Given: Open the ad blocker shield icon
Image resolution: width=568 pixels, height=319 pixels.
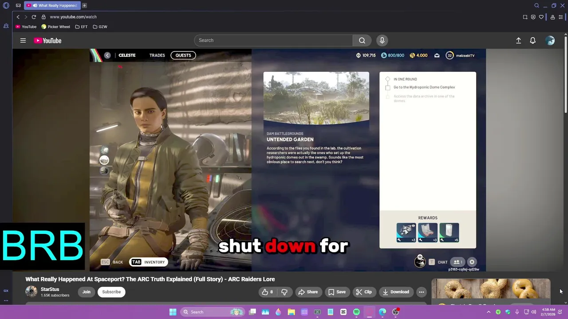Looking at the screenshot, I should coord(533,17).
